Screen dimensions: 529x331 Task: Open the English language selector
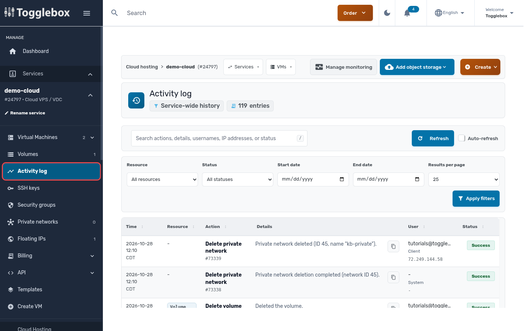(x=450, y=13)
